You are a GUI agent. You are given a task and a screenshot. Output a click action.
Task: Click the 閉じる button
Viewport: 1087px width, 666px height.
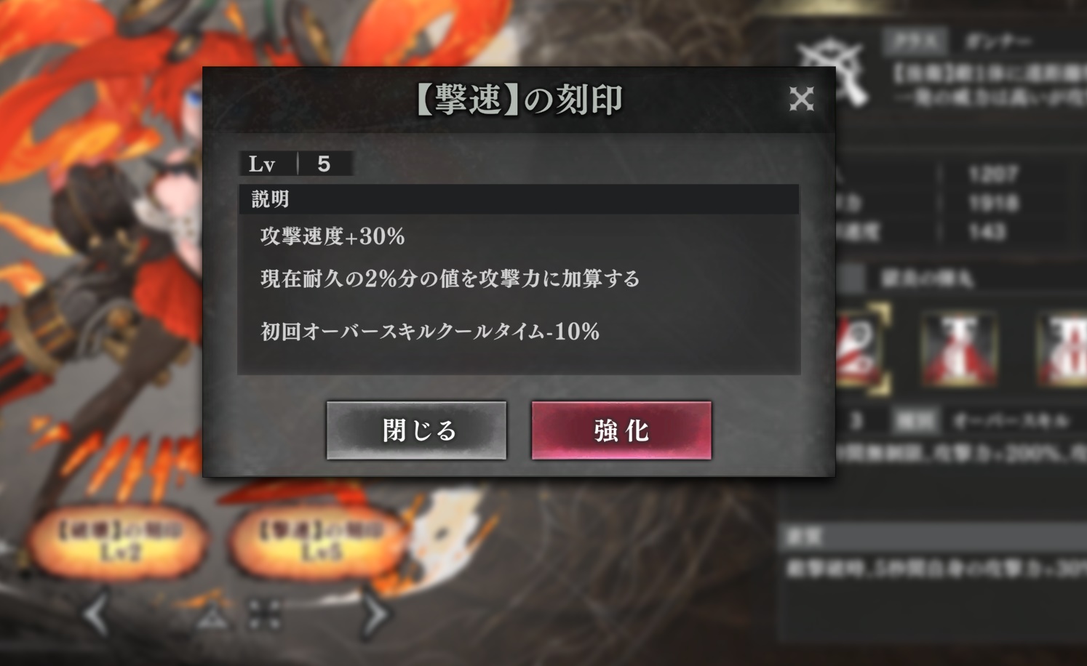click(416, 430)
